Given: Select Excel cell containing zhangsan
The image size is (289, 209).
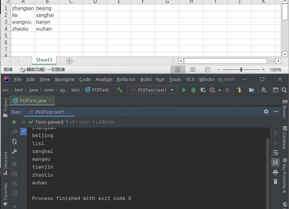Looking at the screenshot, I should point(23,8).
